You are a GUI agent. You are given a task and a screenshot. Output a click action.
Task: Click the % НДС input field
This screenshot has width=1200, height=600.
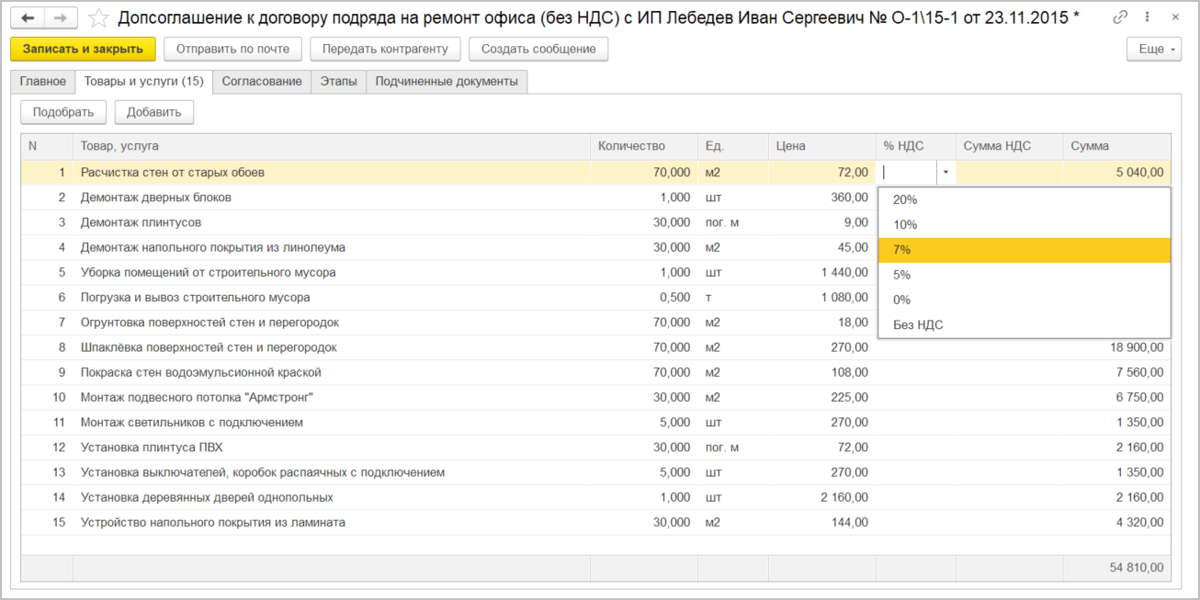[x=908, y=172]
